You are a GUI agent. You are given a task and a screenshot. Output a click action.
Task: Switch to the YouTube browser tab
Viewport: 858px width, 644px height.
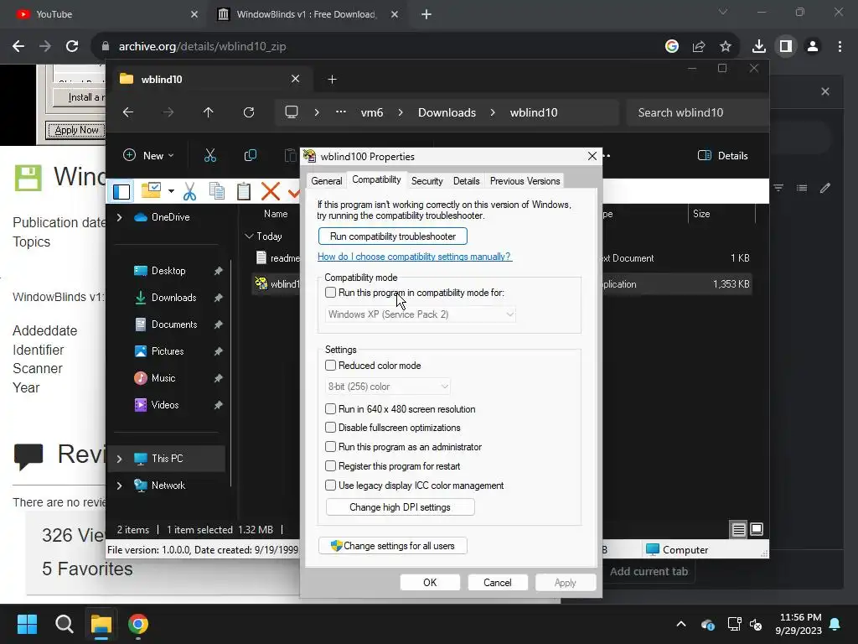(105, 14)
